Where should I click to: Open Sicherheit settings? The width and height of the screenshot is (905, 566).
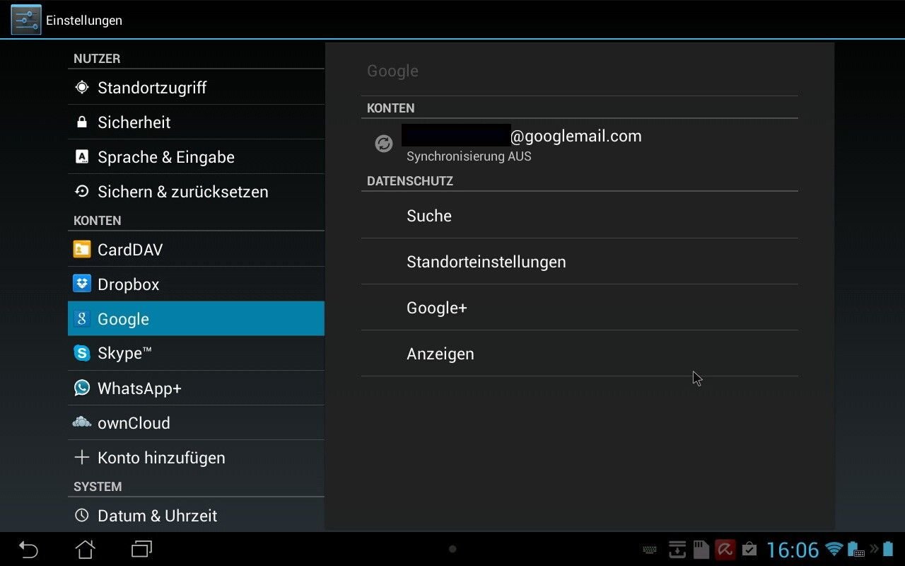[x=196, y=122]
